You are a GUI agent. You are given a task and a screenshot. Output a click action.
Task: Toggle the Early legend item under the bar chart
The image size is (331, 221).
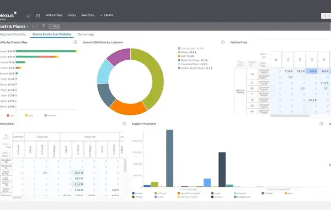[29, 115]
